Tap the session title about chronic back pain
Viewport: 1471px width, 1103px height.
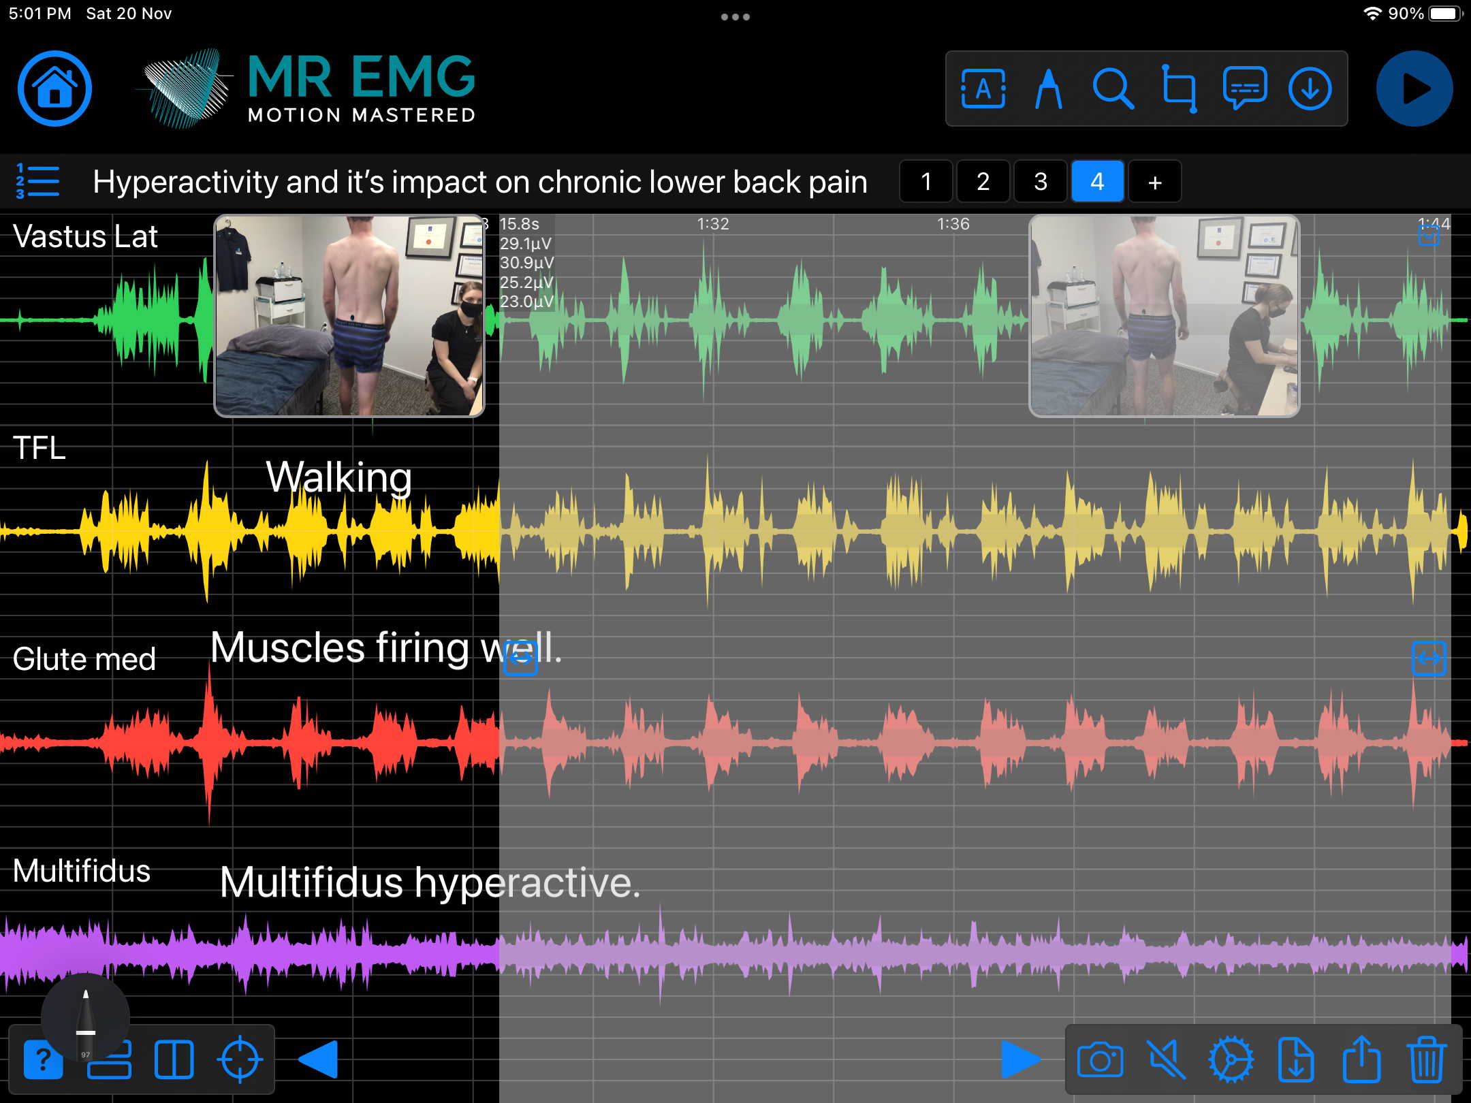pos(479,182)
